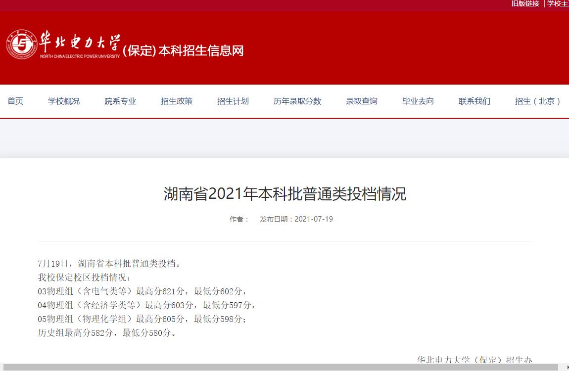
Task: View 历年录取分数 page
Action: pos(297,101)
